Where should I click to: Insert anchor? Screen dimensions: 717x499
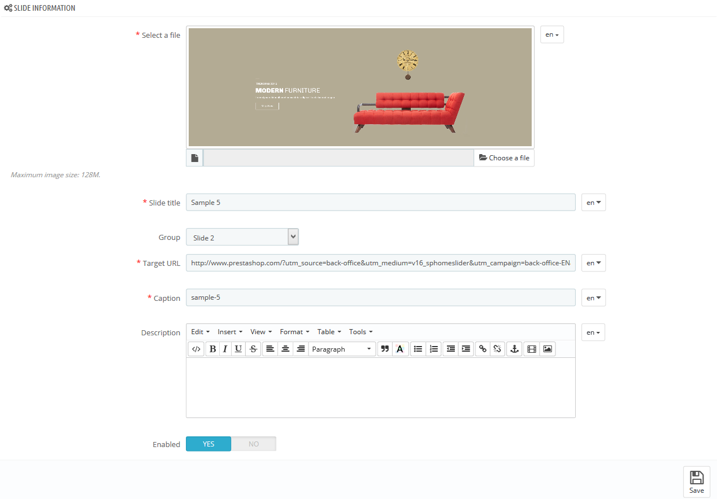coord(514,349)
